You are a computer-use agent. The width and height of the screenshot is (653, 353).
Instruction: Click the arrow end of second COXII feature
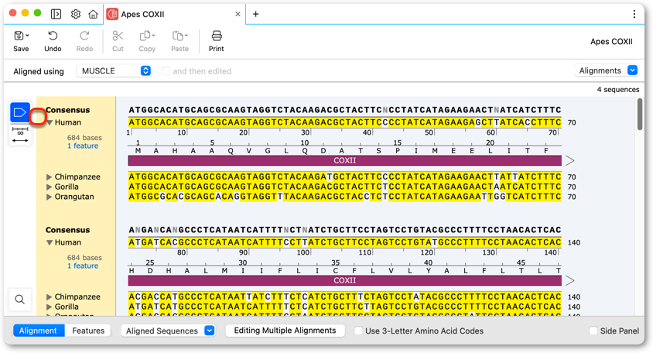(x=569, y=280)
